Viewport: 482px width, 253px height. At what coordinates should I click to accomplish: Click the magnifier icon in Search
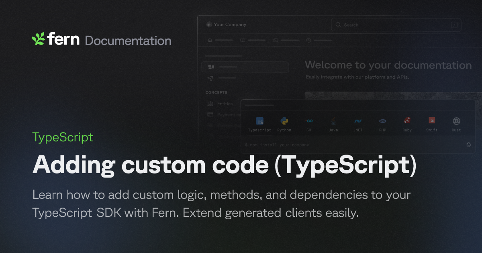[338, 25]
